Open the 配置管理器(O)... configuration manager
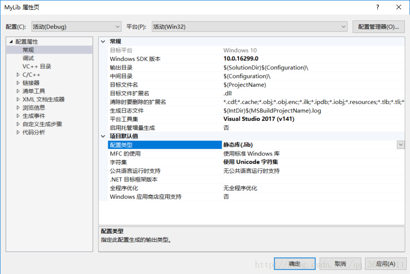This screenshot has height=274, width=410. 378,27
